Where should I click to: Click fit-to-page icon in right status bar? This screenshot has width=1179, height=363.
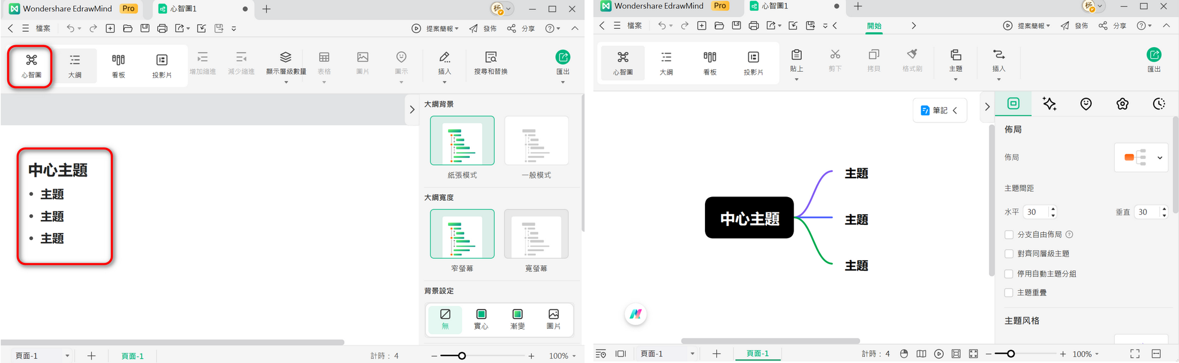click(x=956, y=354)
